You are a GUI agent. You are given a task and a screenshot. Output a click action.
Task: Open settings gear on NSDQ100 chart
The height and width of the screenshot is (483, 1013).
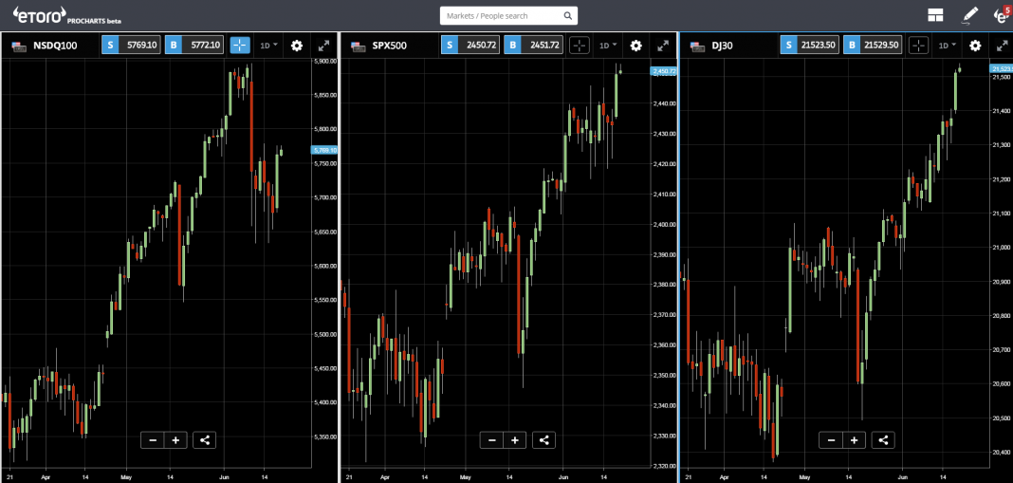click(x=297, y=46)
